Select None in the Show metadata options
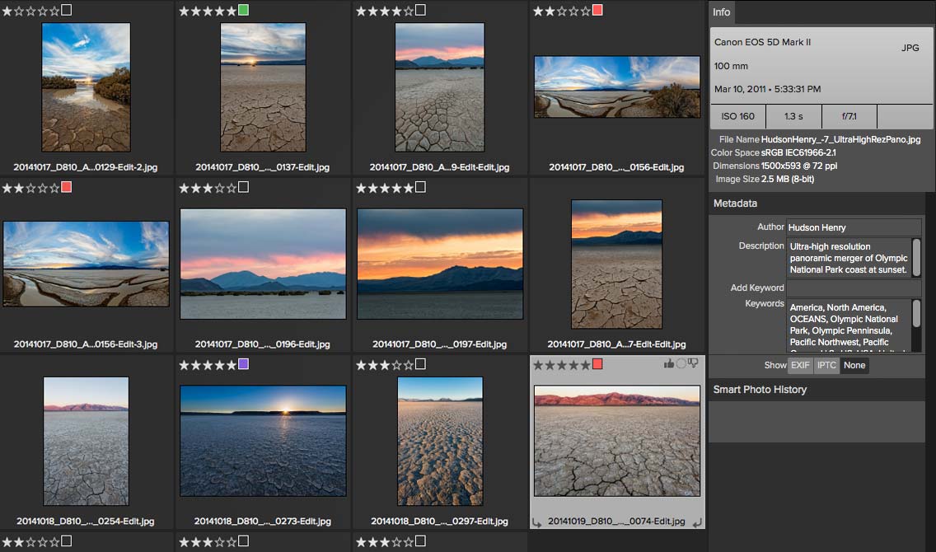This screenshot has height=552, width=936. pos(854,365)
